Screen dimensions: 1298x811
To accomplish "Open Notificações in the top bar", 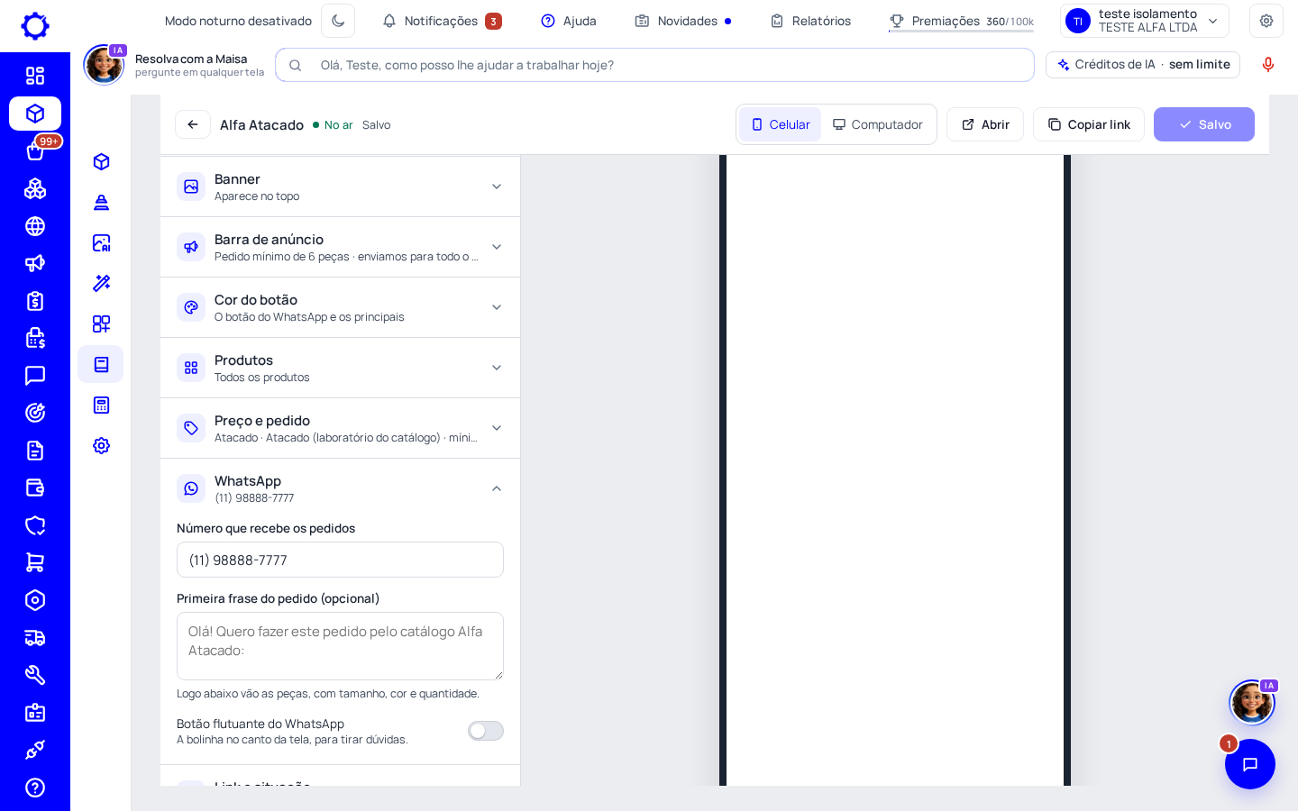I will (442, 21).
